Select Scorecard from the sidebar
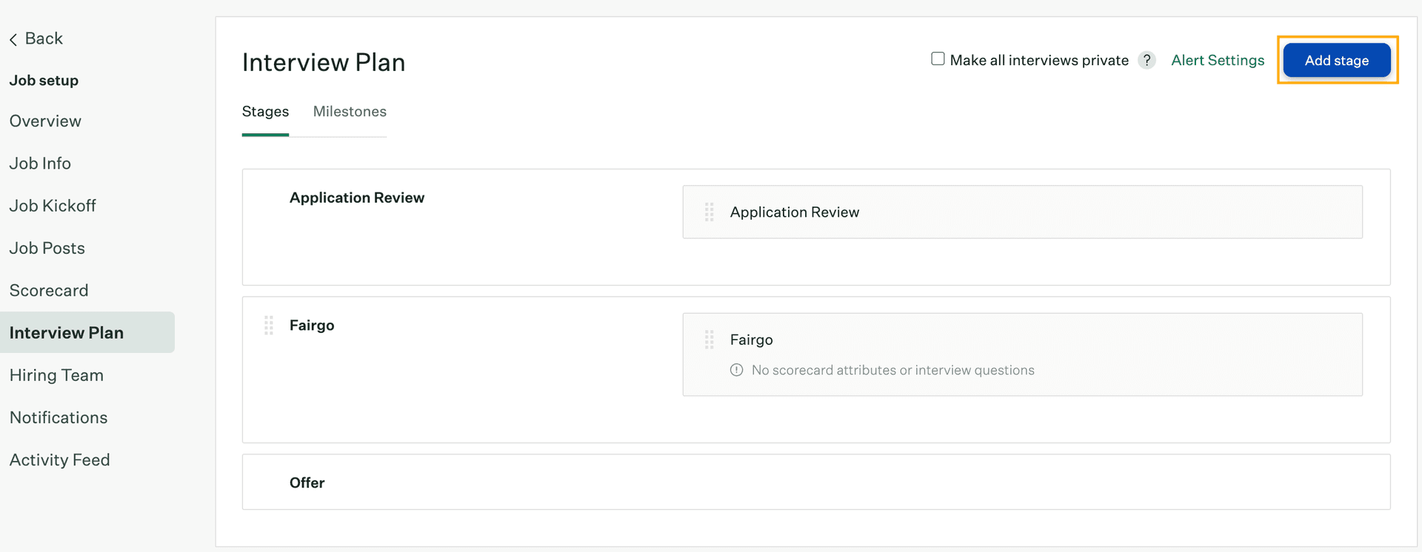 (x=49, y=291)
